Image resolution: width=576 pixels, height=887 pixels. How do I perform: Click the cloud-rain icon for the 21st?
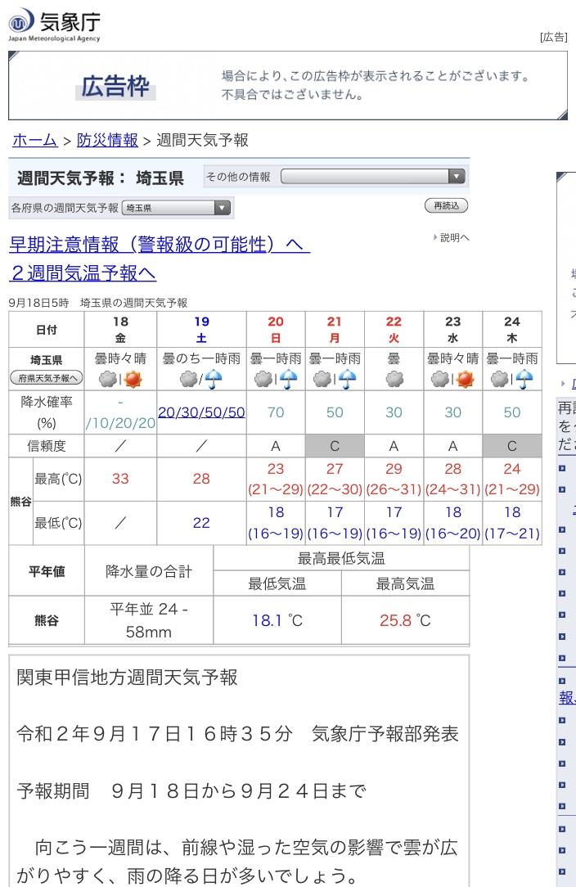[x=335, y=379]
